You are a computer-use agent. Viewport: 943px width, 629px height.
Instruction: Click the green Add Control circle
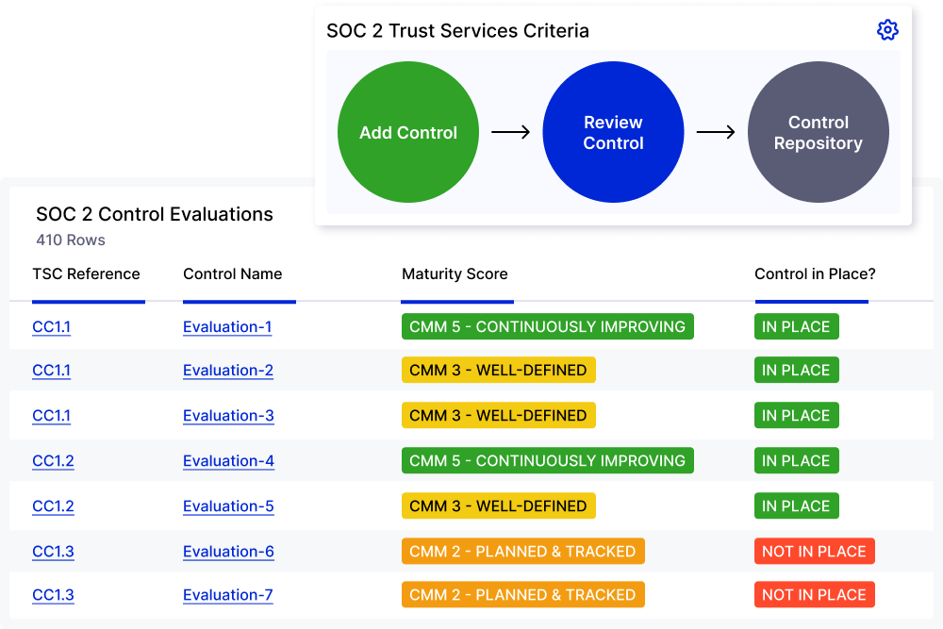[408, 132]
